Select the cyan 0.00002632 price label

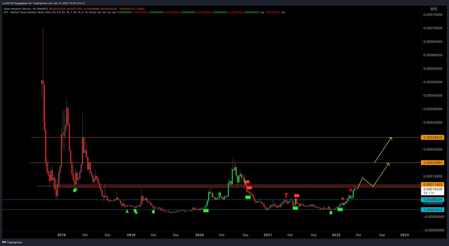(433, 209)
